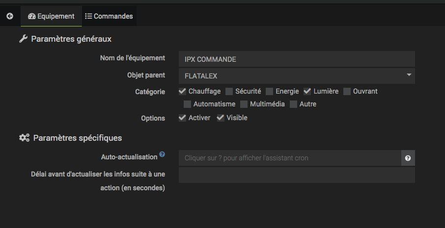
Task: Click the back arrow icon
Action: [9, 16]
